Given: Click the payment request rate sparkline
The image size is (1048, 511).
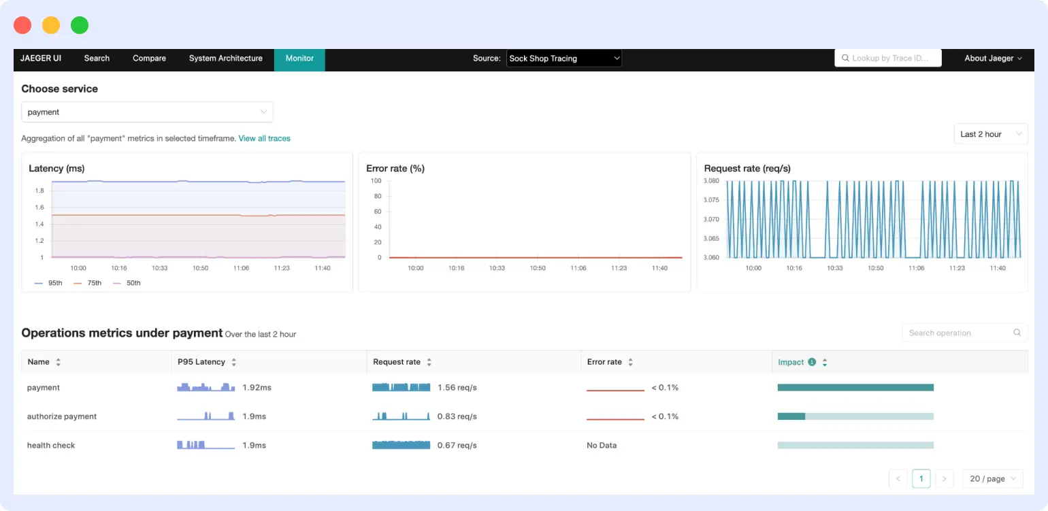Looking at the screenshot, I should (401, 387).
